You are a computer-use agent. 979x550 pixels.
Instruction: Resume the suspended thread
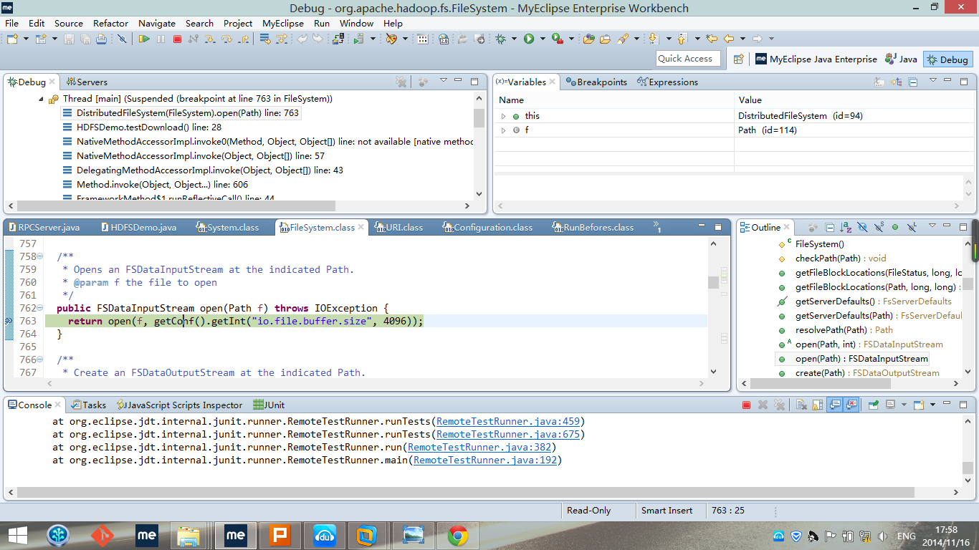click(x=144, y=39)
